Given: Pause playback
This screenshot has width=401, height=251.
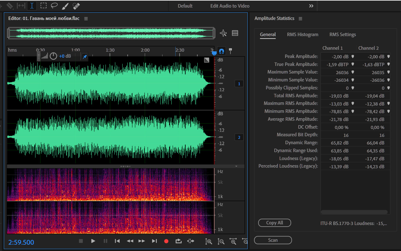Looking at the screenshot, I should click(105, 241).
